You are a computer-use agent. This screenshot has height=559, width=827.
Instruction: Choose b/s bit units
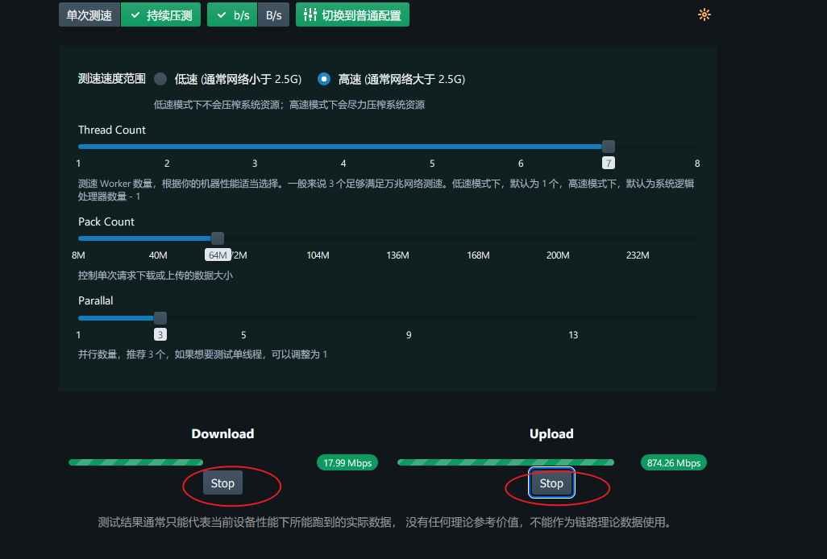tap(232, 14)
